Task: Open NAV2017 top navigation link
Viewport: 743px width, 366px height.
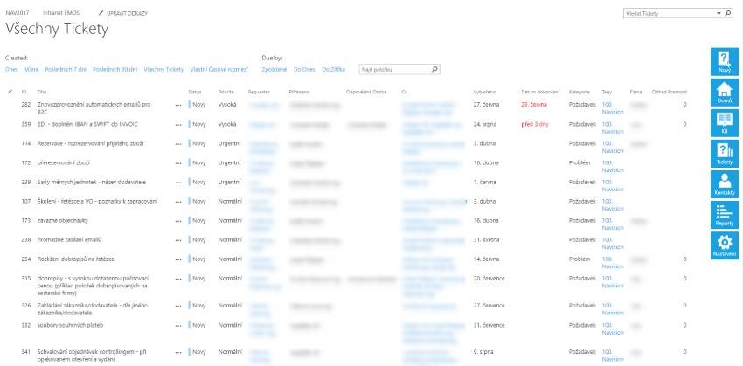Action: click(17, 13)
